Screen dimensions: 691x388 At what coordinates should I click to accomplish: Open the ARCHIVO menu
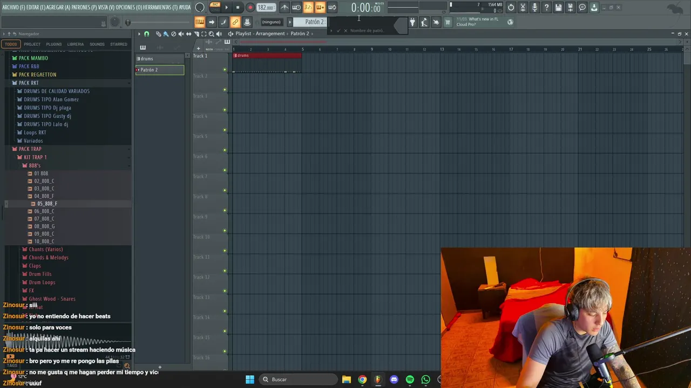tap(13, 7)
